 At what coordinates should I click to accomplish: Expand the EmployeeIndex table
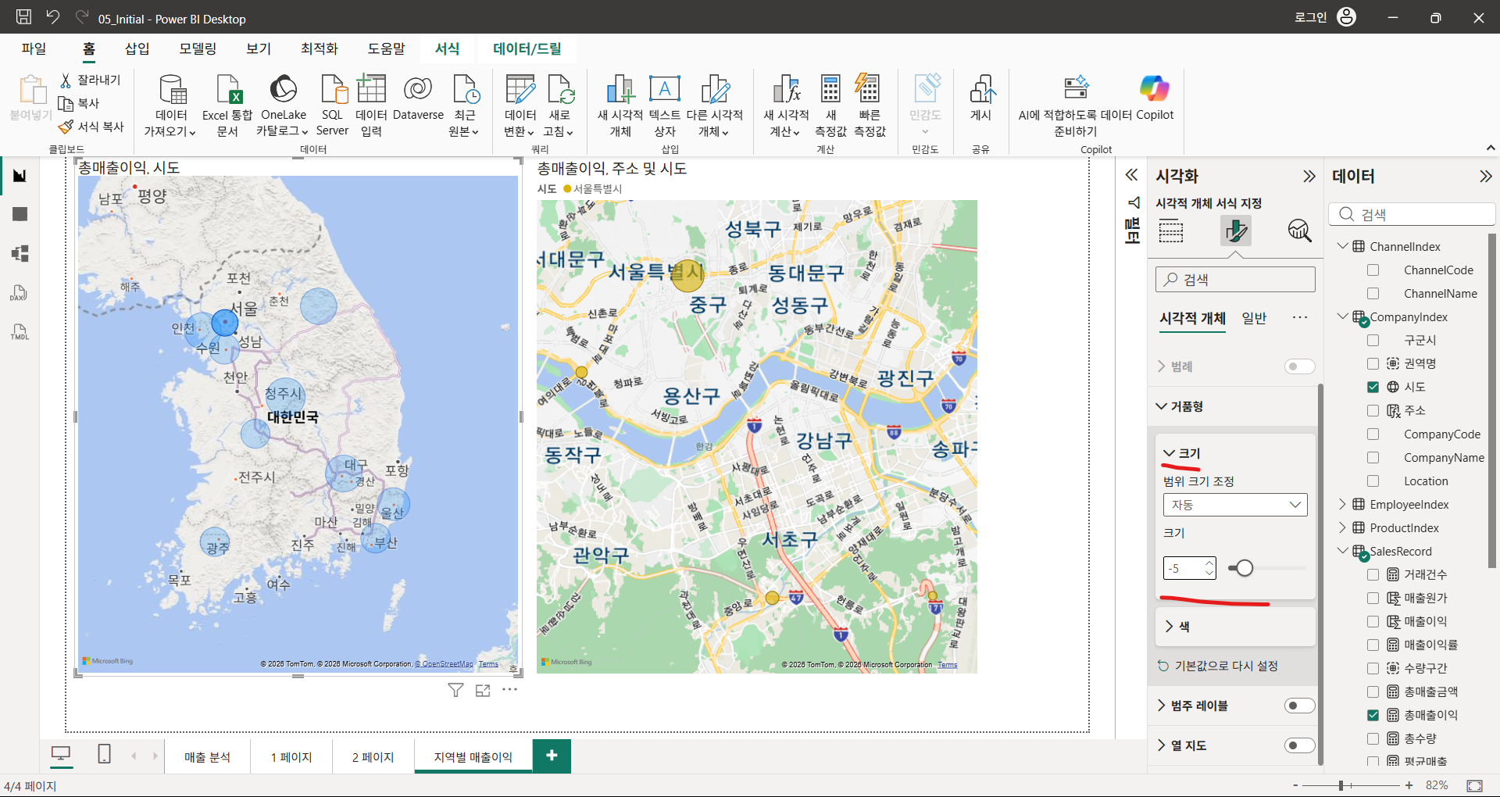pyautogui.click(x=1343, y=504)
